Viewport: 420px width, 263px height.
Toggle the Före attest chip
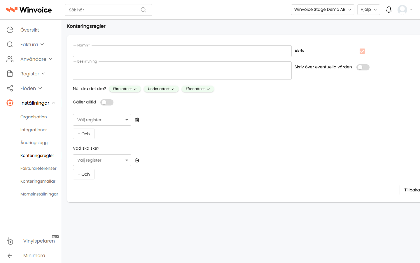pos(125,89)
